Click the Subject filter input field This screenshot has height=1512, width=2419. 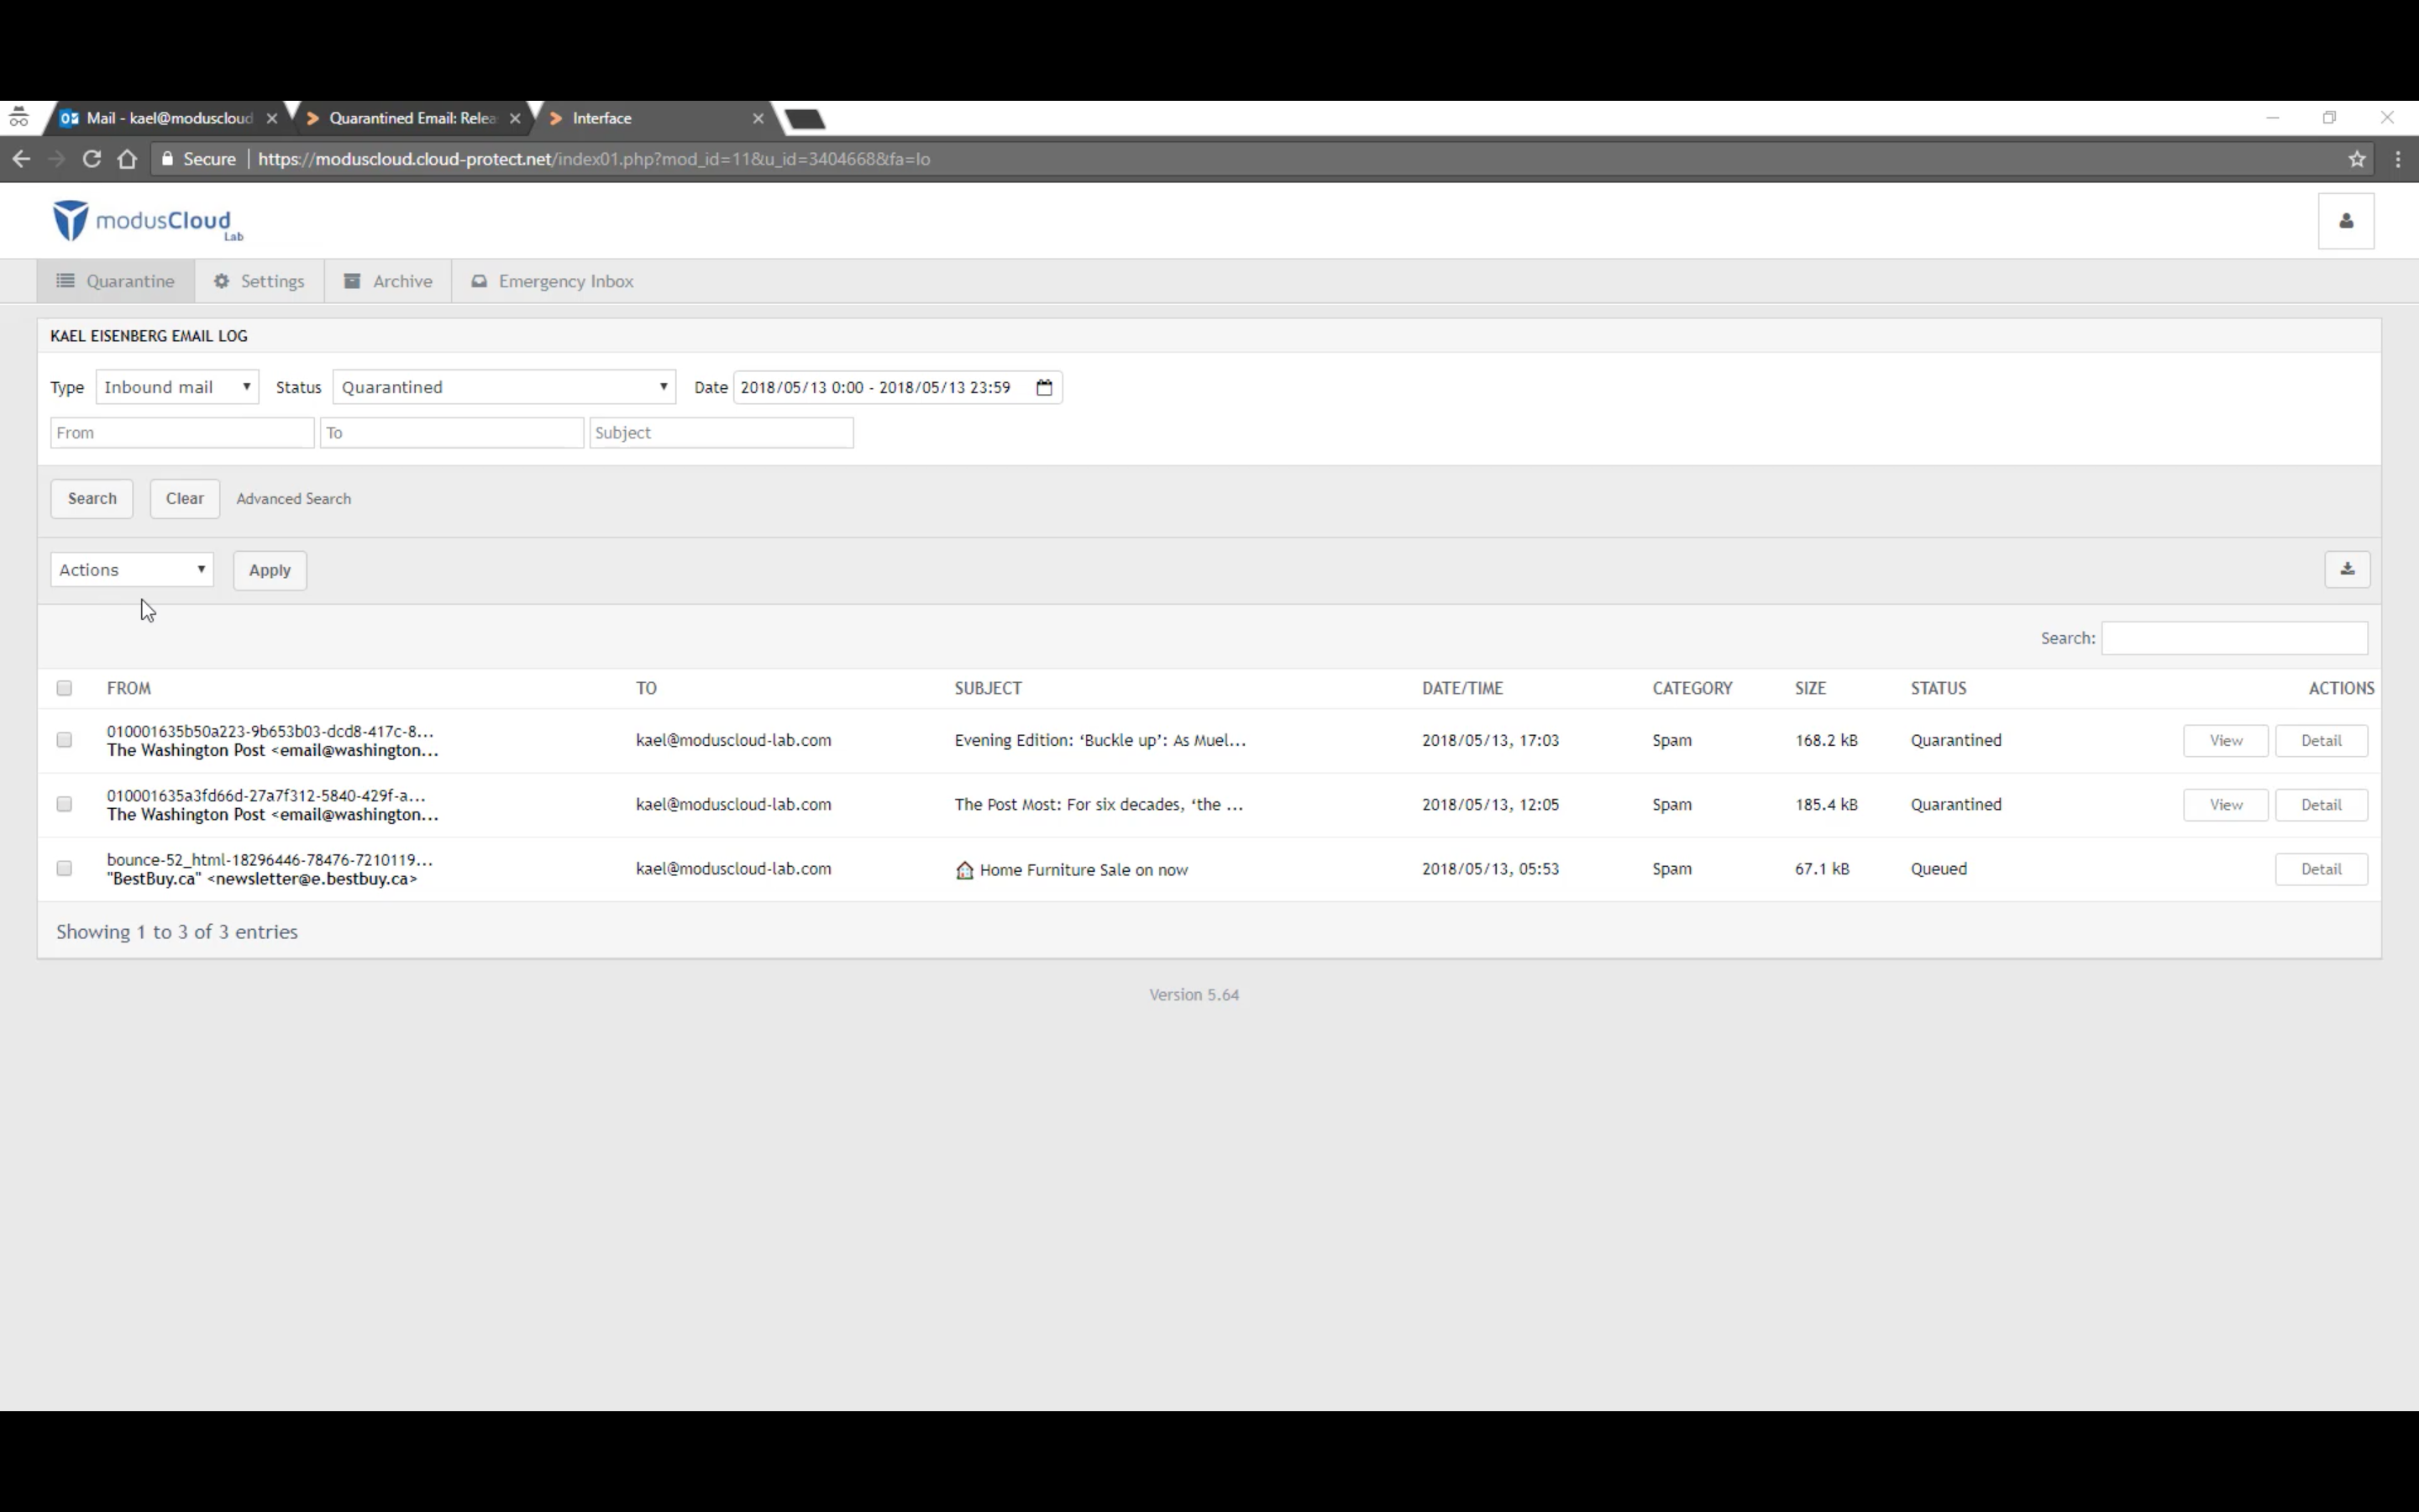(721, 433)
